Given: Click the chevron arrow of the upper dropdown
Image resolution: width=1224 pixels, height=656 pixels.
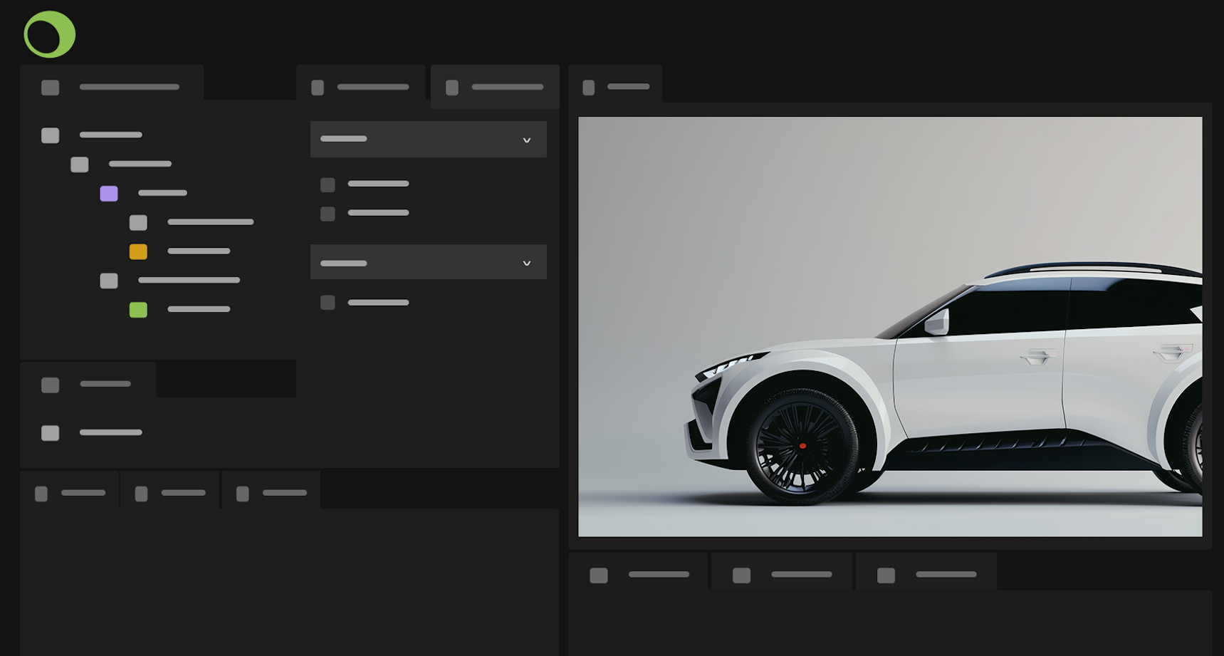Looking at the screenshot, I should tap(527, 140).
